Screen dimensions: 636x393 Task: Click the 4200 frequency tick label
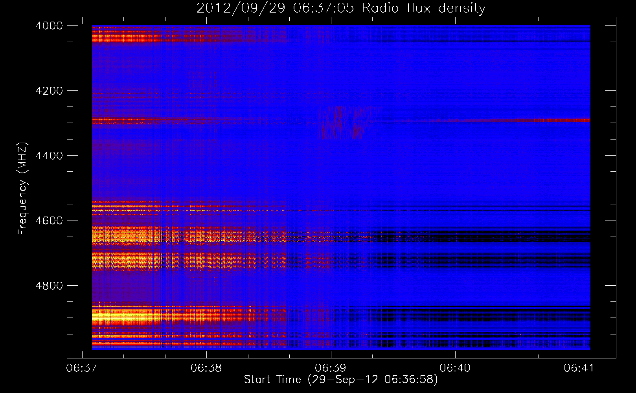(49, 91)
